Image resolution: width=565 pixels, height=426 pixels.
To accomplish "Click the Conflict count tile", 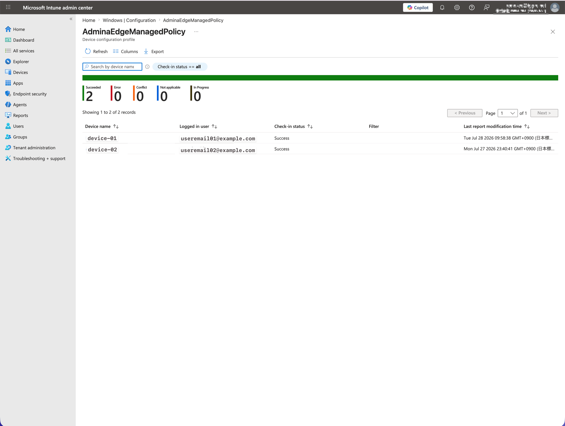I will [140, 93].
